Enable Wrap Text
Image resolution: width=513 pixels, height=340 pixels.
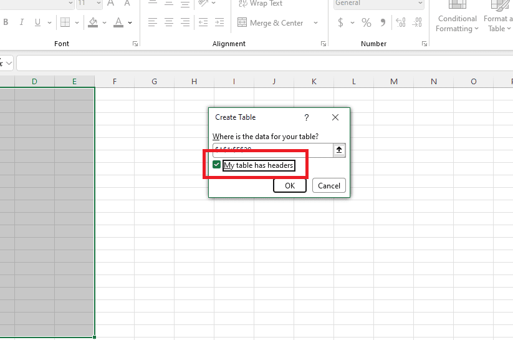(x=261, y=3)
